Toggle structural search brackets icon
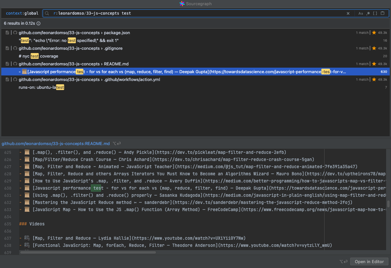Viewport: 391px width, 268px height. pyautogui.click(x=375, y=13)
